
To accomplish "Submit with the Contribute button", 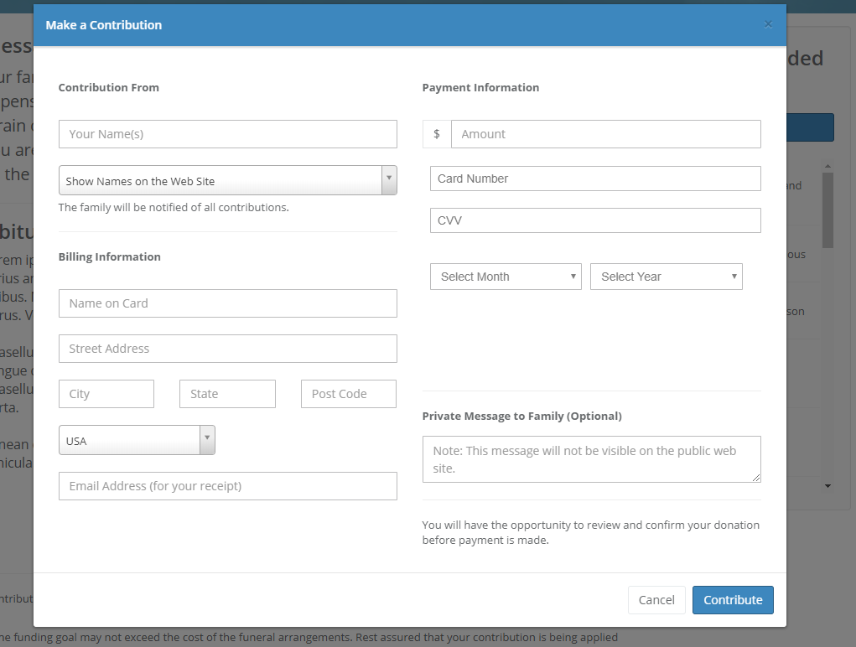I will point(732,600).
